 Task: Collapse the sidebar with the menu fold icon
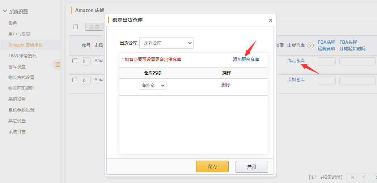coord(57,65)
